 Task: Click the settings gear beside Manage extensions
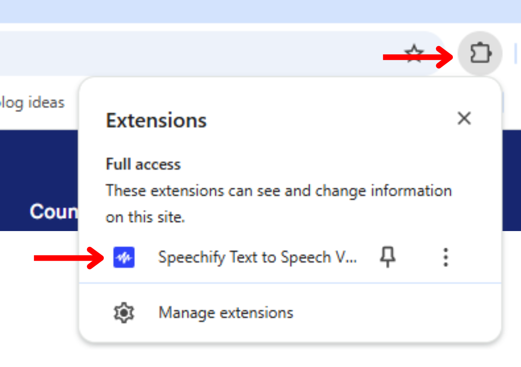pos(123,312)
